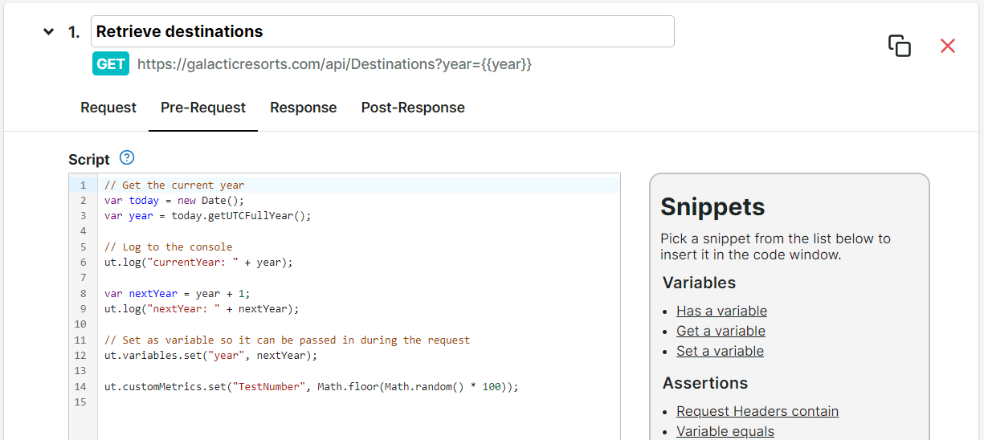Click the galacticresorts.com request URL
This screenshot has height=440, width=984.
coord(335,63)
